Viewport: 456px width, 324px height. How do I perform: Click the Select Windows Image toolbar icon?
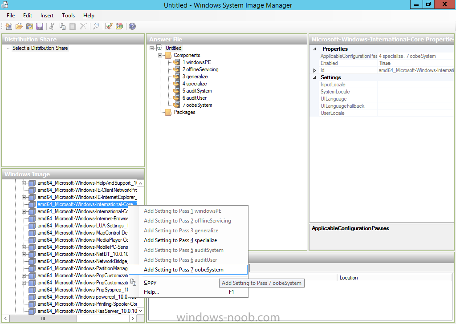click(x=29, y=26)
